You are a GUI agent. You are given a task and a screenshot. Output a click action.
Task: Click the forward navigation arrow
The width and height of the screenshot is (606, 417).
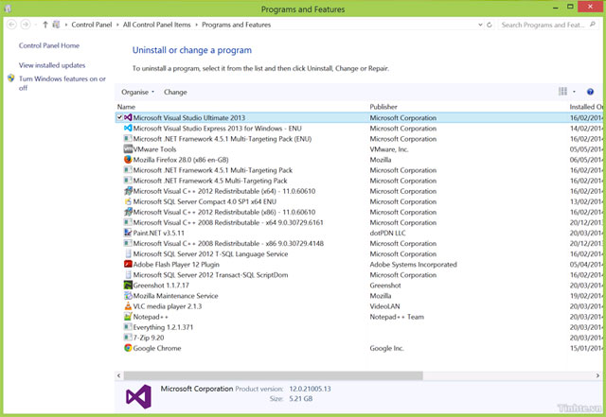coord(26,25)
